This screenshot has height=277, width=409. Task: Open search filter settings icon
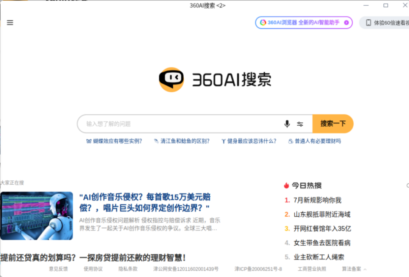point(300,124)
